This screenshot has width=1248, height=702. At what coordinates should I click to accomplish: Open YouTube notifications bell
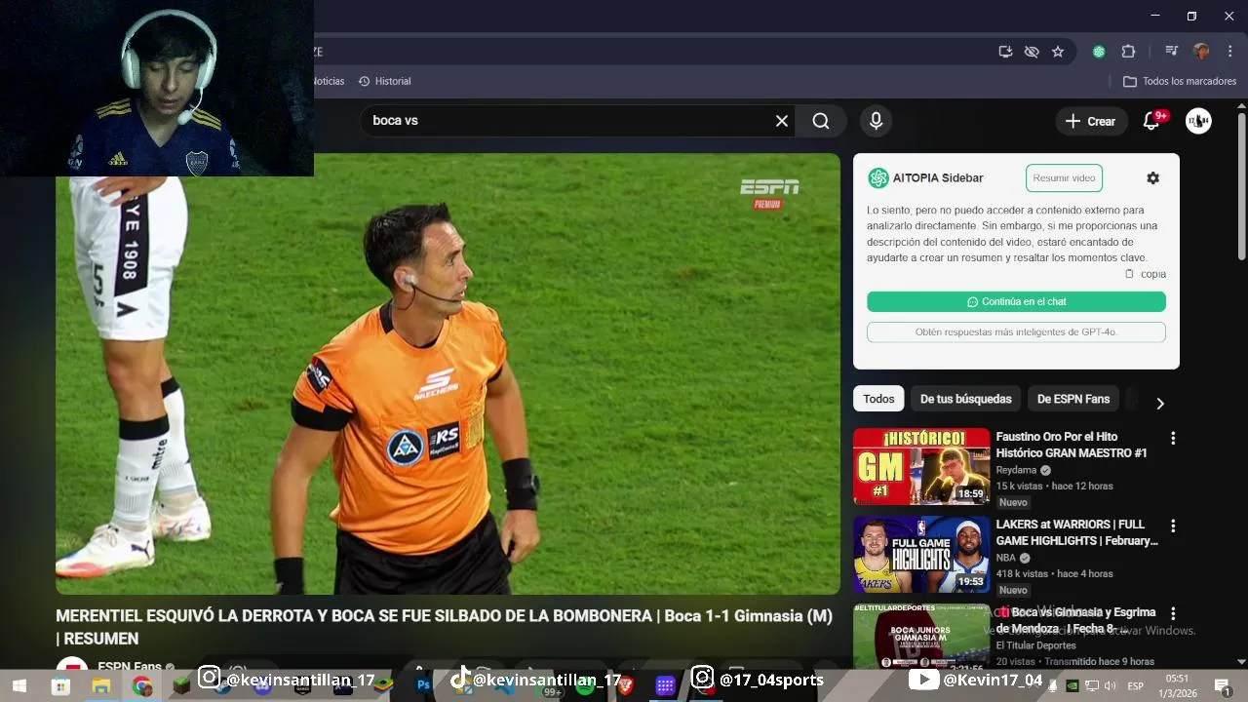(x=1151, y=121)
